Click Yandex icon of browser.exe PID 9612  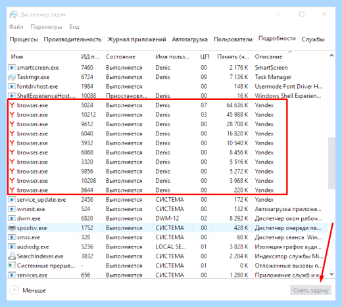click(x=12, y=124)
